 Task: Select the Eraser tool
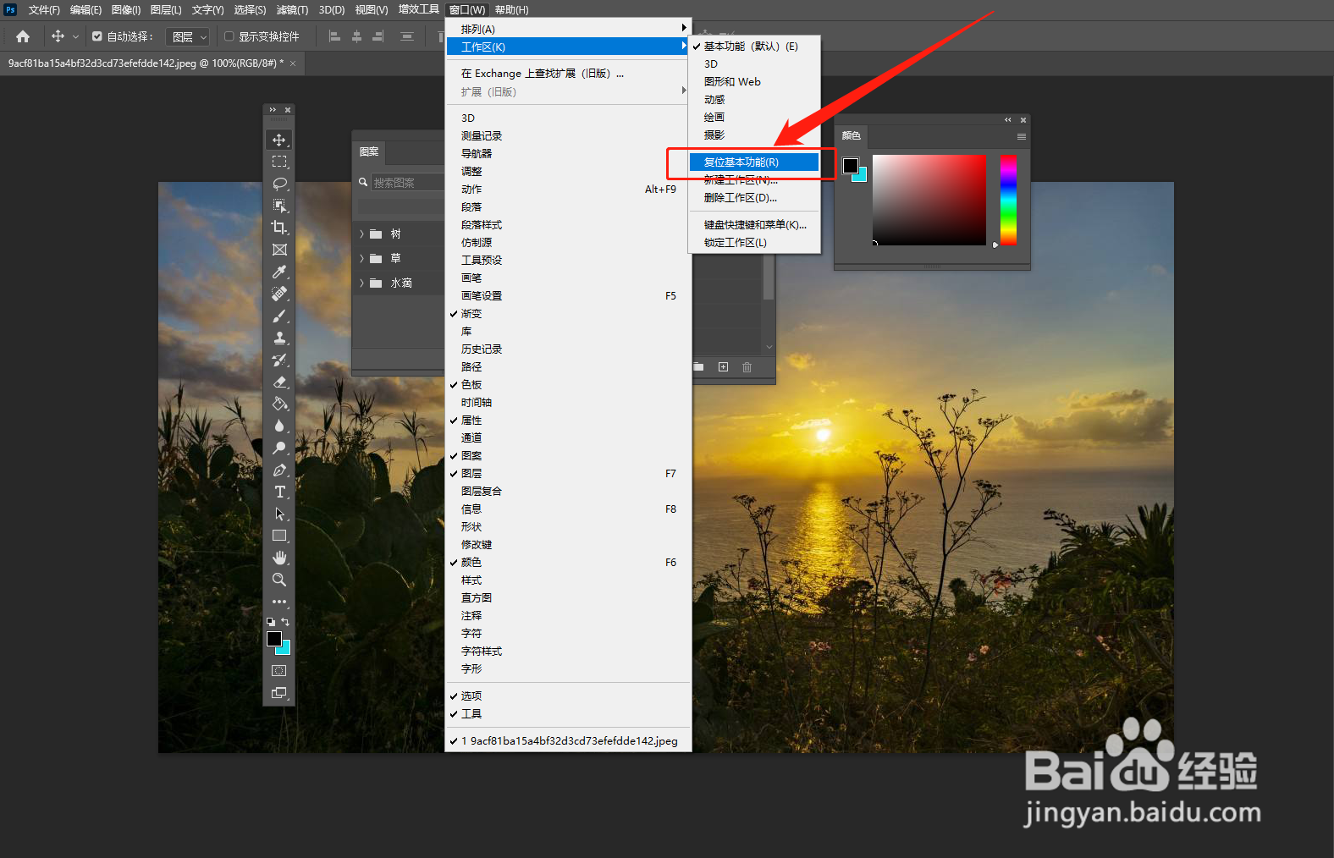(279, 382)
